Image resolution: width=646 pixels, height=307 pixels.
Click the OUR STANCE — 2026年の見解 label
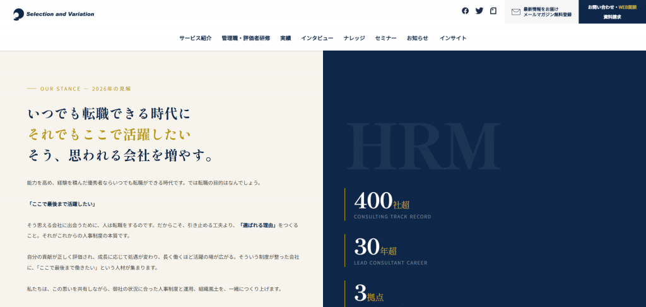click(x=86, y=88)
